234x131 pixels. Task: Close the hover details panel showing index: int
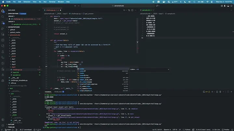[168, 69]
